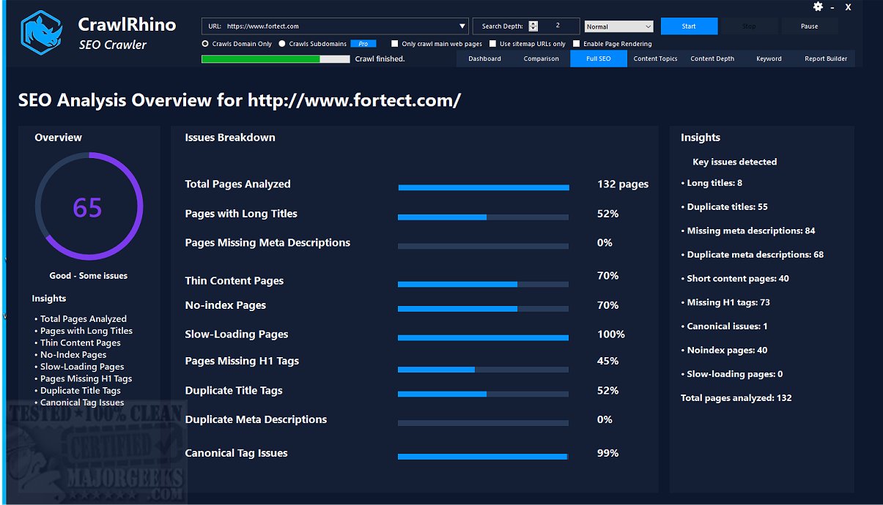Select the Crawls Subdomains radio option
Screen dimensions: 883x505
282,44
